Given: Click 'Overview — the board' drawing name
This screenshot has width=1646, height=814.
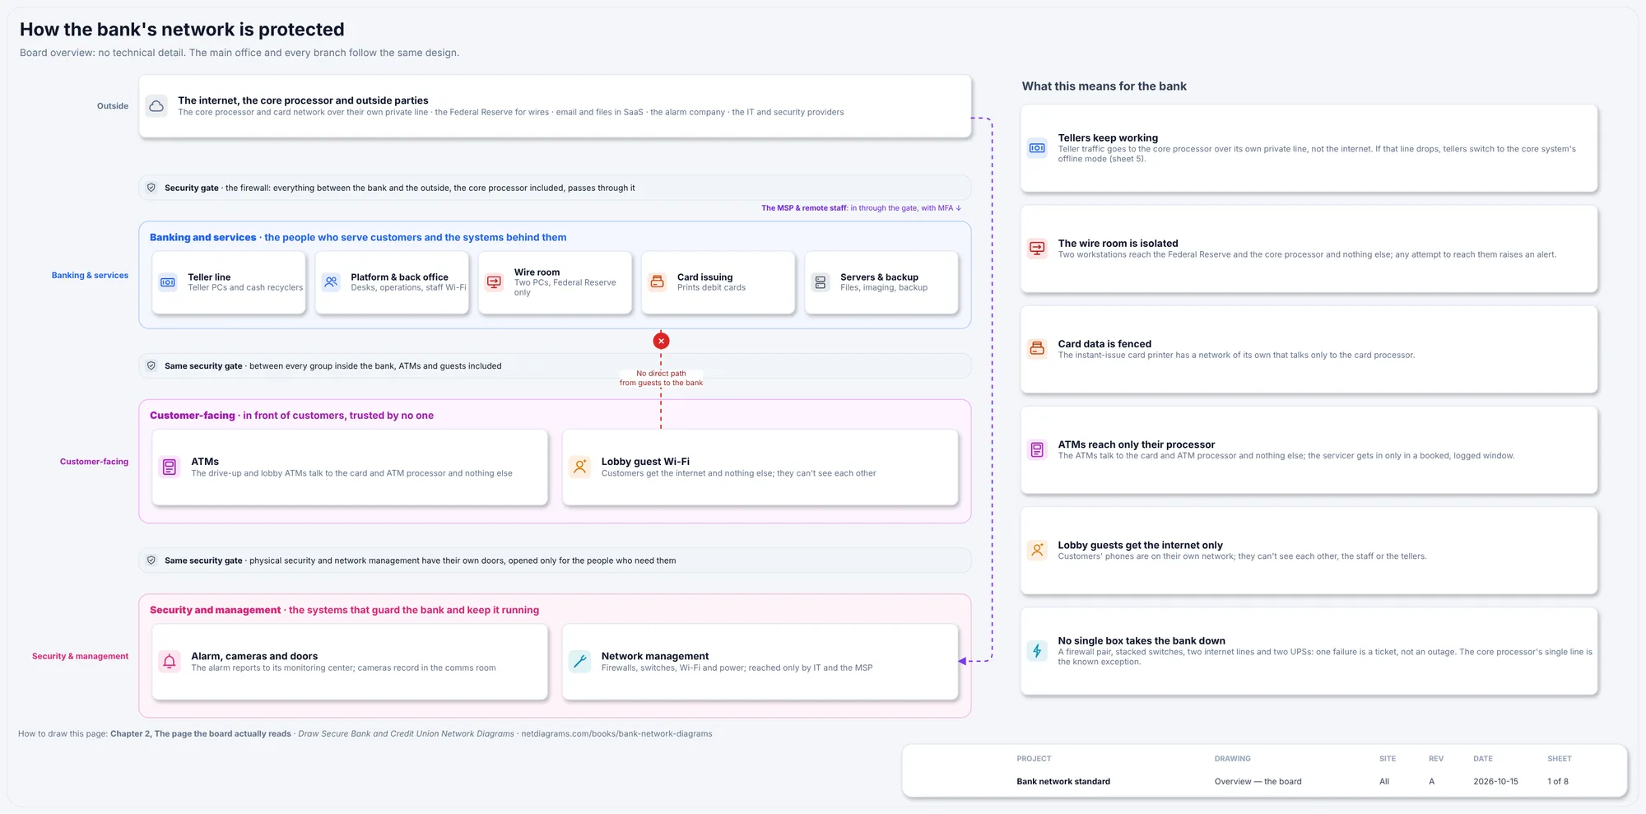Looking at the screenshot, I should pyautogui.click(x=1258, y=782).
